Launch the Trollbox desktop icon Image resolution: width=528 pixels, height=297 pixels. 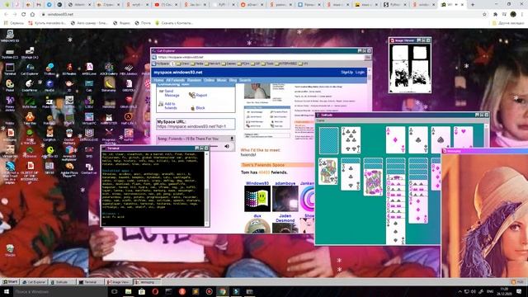(x=49, y=69)
